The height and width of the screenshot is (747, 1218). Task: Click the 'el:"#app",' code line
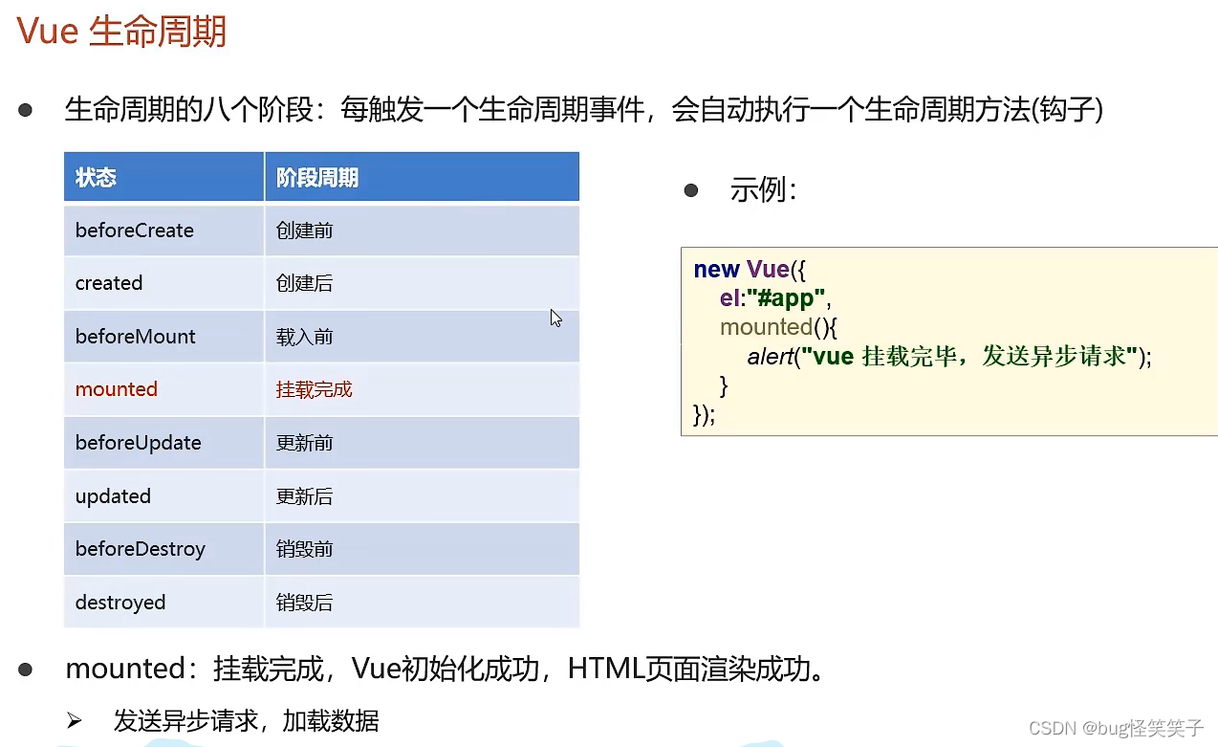[x=775, y=297]
